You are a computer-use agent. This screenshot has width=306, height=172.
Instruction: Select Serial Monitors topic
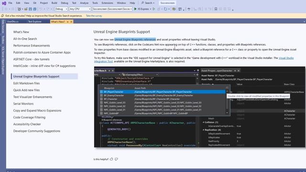pyautogui.click(x=23, y=104)
